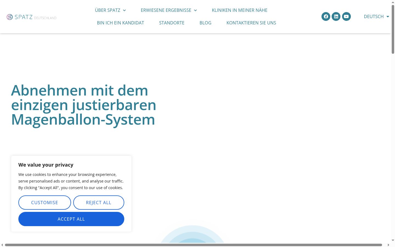The height and width of the screenshot is (247, 395).
Task: Accept all cookies
Action: [x=71, y=219]
